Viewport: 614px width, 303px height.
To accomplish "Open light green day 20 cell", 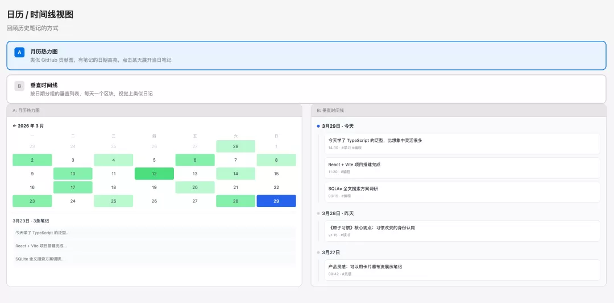I will click(195, 187).
